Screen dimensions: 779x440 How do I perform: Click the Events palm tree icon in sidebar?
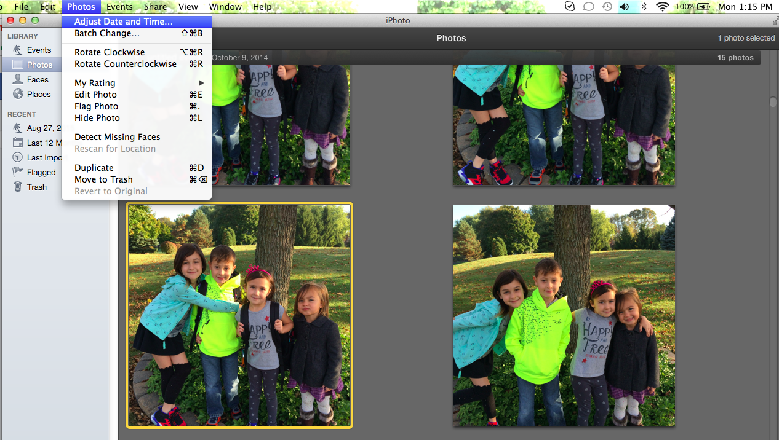pos(17,50)
